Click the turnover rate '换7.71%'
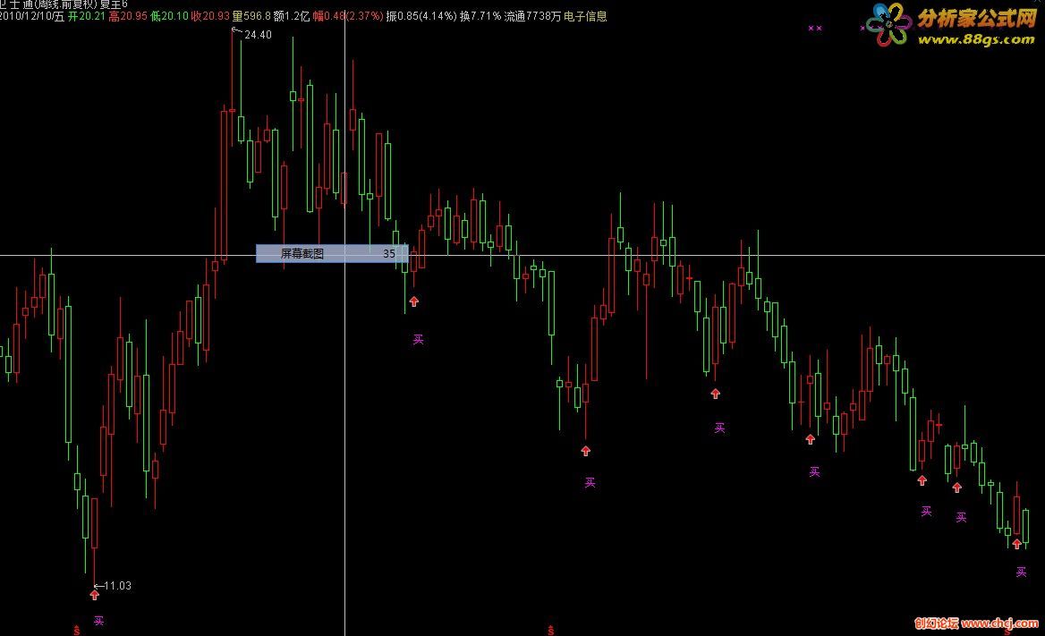Image resolution: width=1045 pixels, height=636 pixels. tap(480, 16)
